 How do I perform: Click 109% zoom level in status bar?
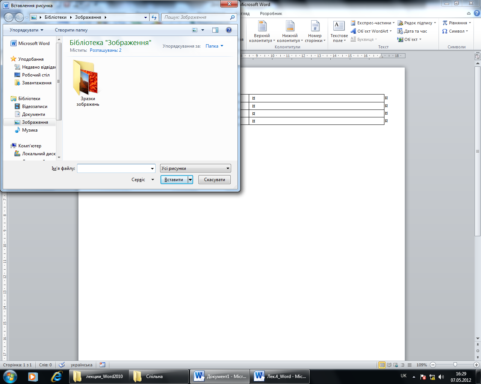422,365
